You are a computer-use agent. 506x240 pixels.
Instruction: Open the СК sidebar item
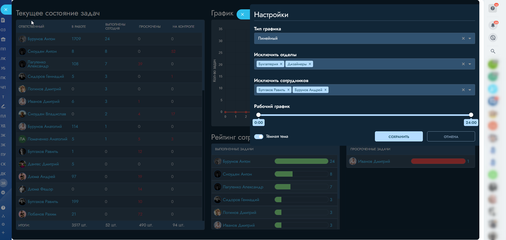coord(3,164)
